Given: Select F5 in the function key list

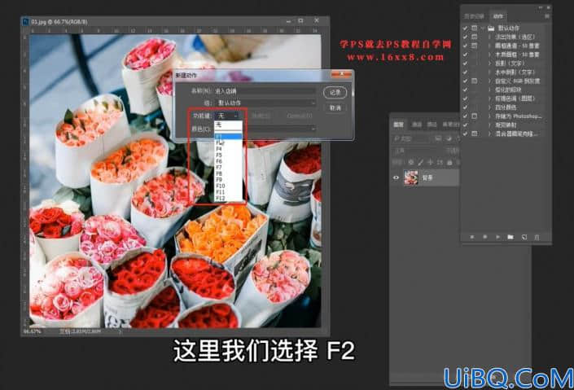Looking at the screenshot, I should point(228,156).
